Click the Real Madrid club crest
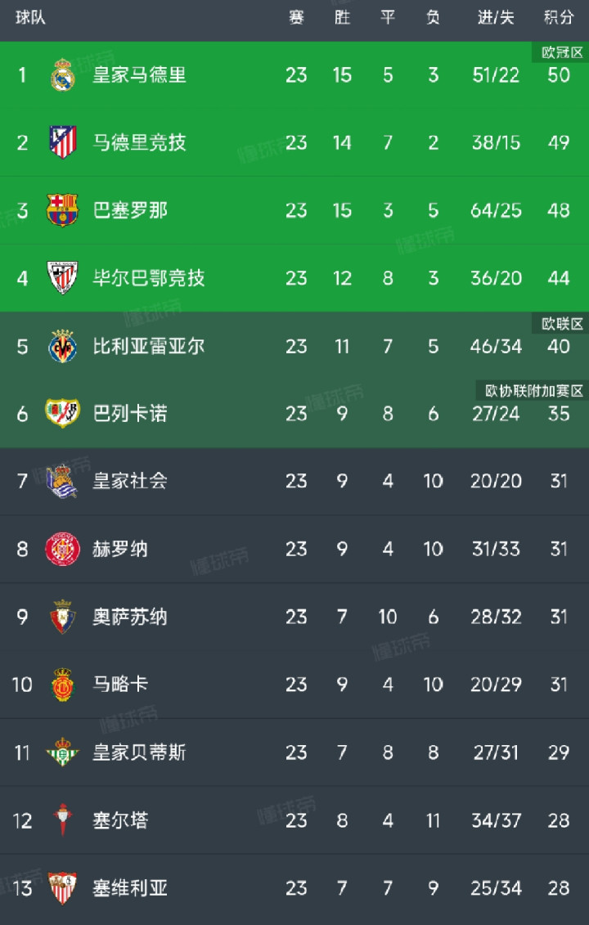 click(62, 75)
